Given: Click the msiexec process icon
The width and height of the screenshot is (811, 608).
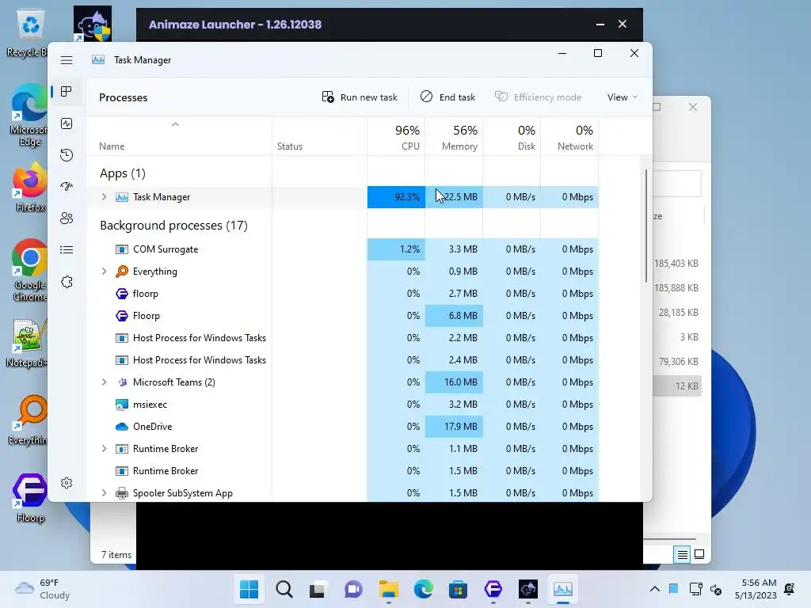Looking at the screenshot, I should 121,405.
